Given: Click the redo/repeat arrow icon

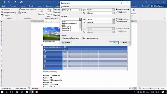Looking at the screenshot, I should coord(15,2).
